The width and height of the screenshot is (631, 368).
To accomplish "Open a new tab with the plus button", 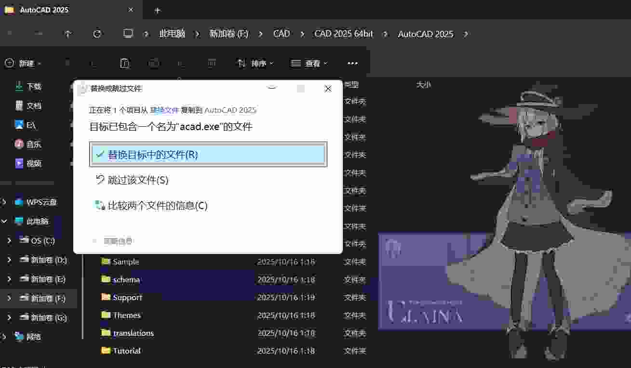I will click(x=157, y=10).
